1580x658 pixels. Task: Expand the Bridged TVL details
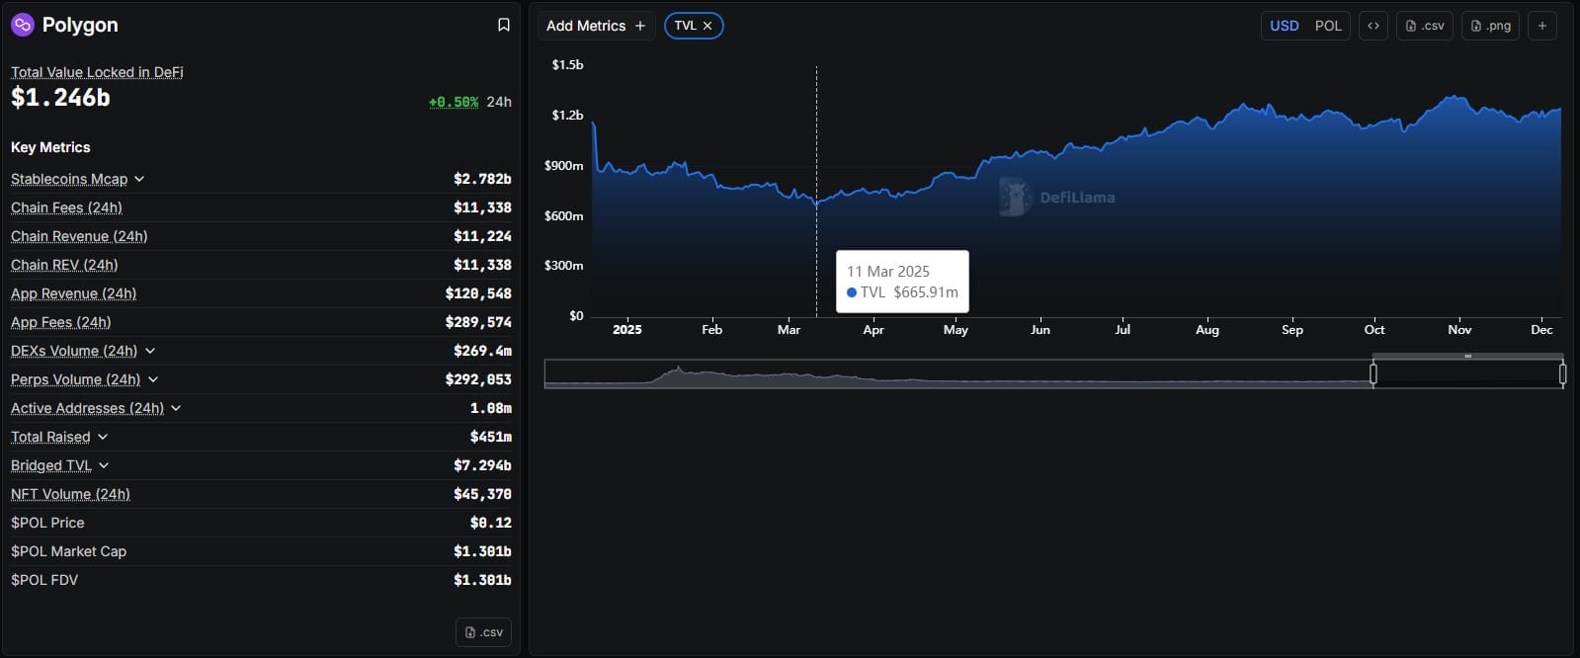[x=104, y=465]
